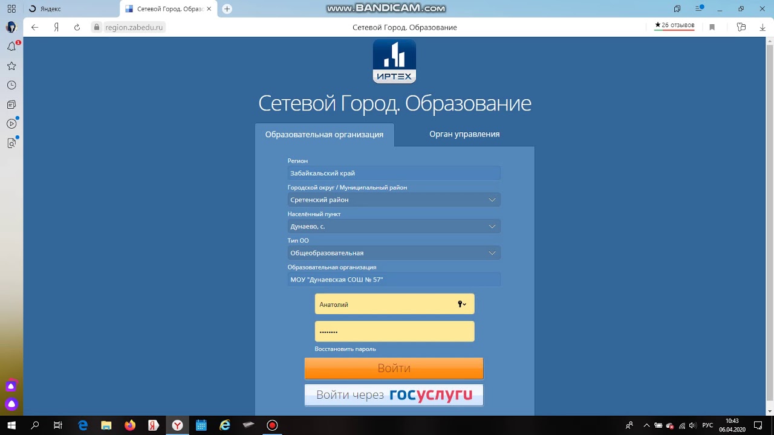Switch to the Орган управления tab

464,134
